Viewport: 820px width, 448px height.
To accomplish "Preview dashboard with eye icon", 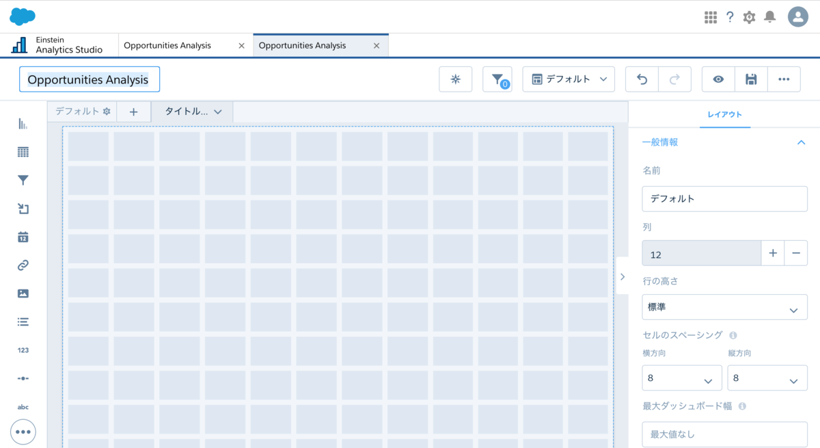I will (718, 79).
